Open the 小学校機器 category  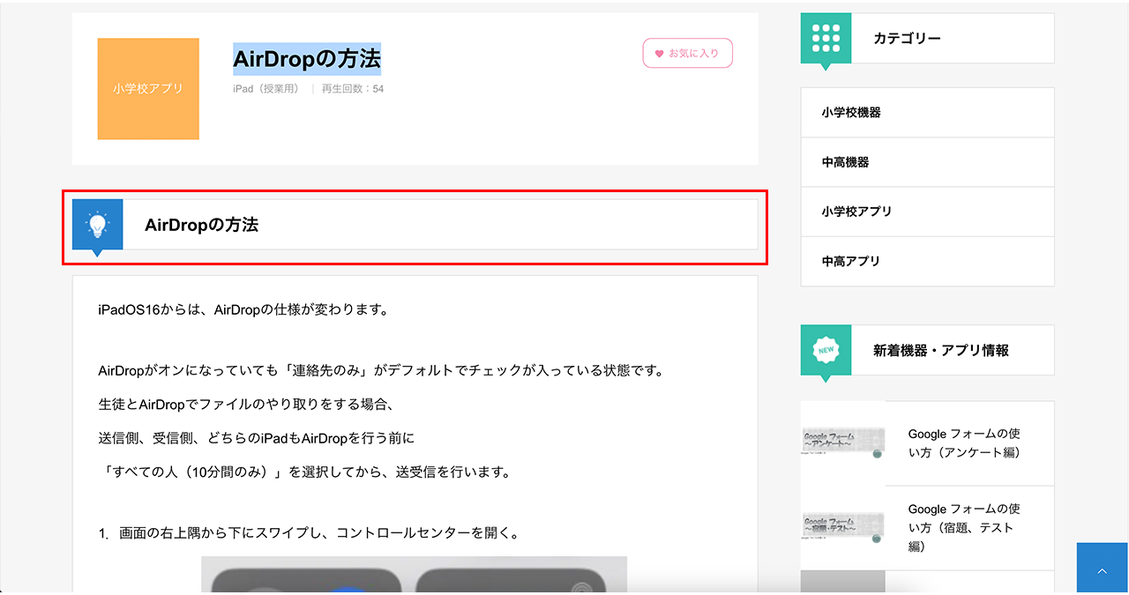pyautogui.click(x=927, y=113)
